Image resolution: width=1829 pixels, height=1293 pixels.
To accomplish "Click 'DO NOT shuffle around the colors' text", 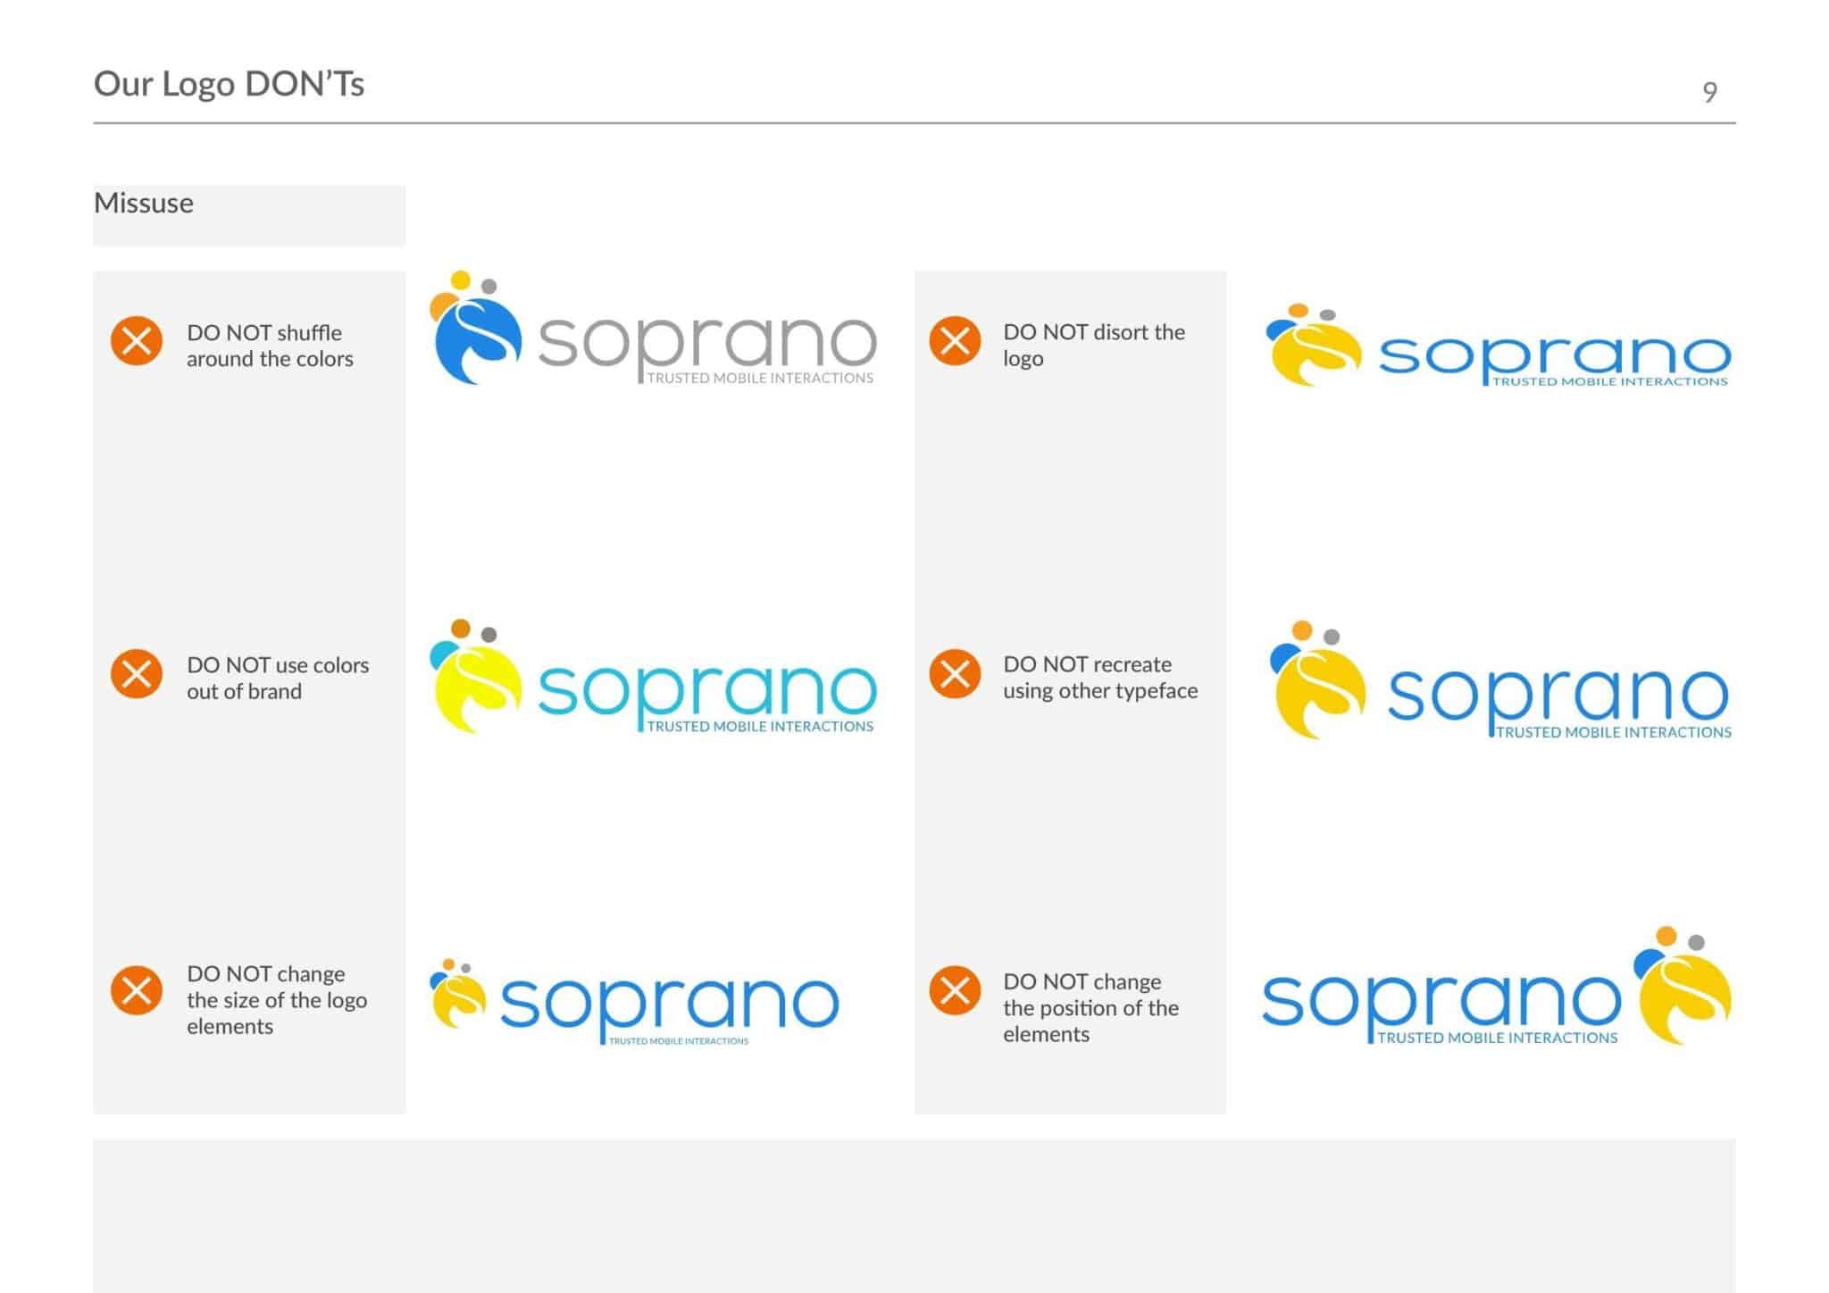I will pos(270,346).
